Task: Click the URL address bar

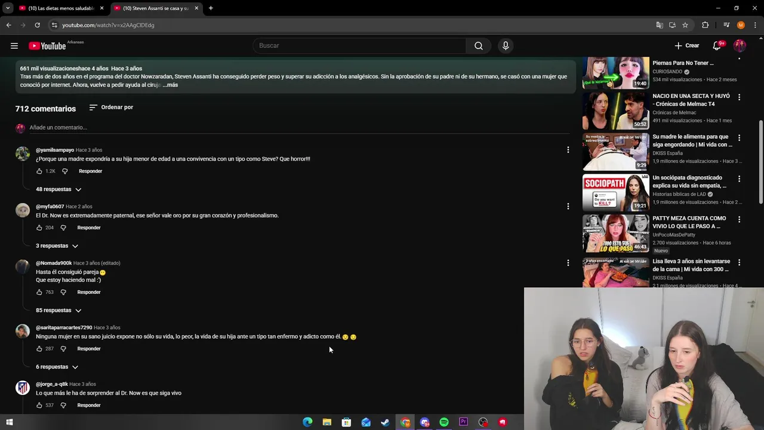Action: point(352,25)
